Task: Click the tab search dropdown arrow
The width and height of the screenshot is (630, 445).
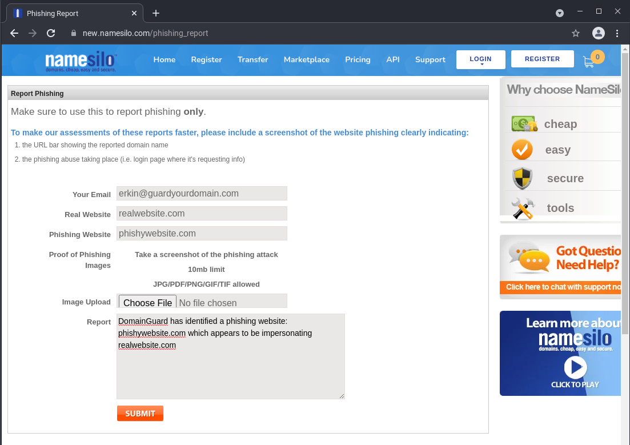Action: tap(560, 13)
